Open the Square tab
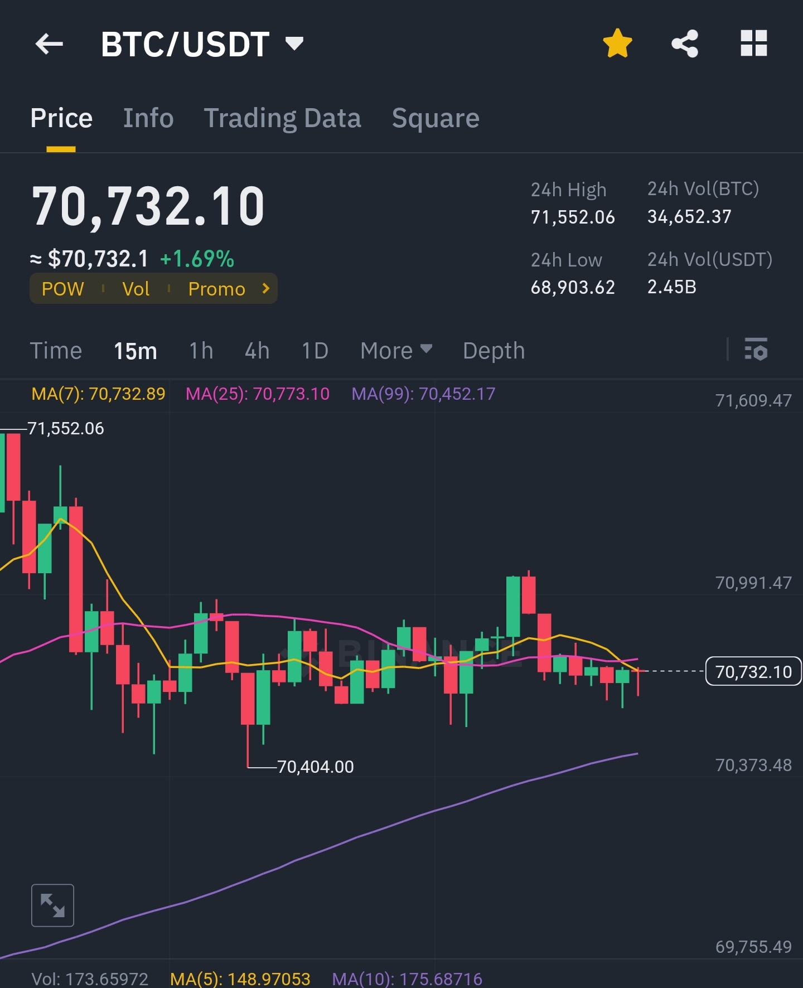The width and height of the screenshot is (803, 988). [x=436, y=118]
